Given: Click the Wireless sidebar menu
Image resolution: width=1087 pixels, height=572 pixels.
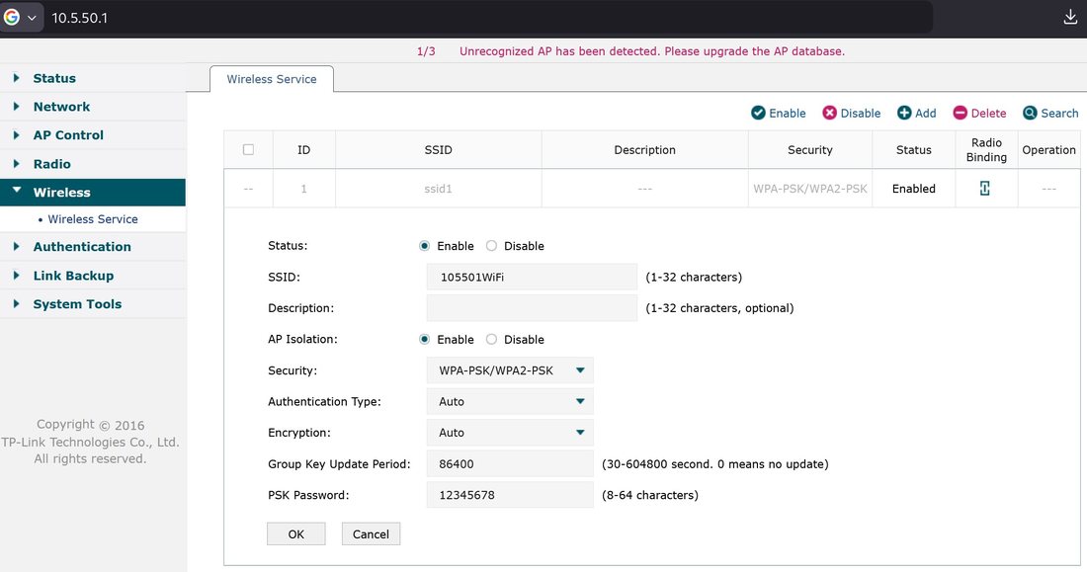Looking at the screenshot, I should 93,192.
